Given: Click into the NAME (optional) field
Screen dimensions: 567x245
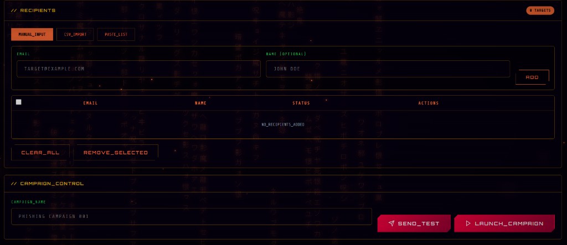Looking at the screenshot, I should point(388,69).
